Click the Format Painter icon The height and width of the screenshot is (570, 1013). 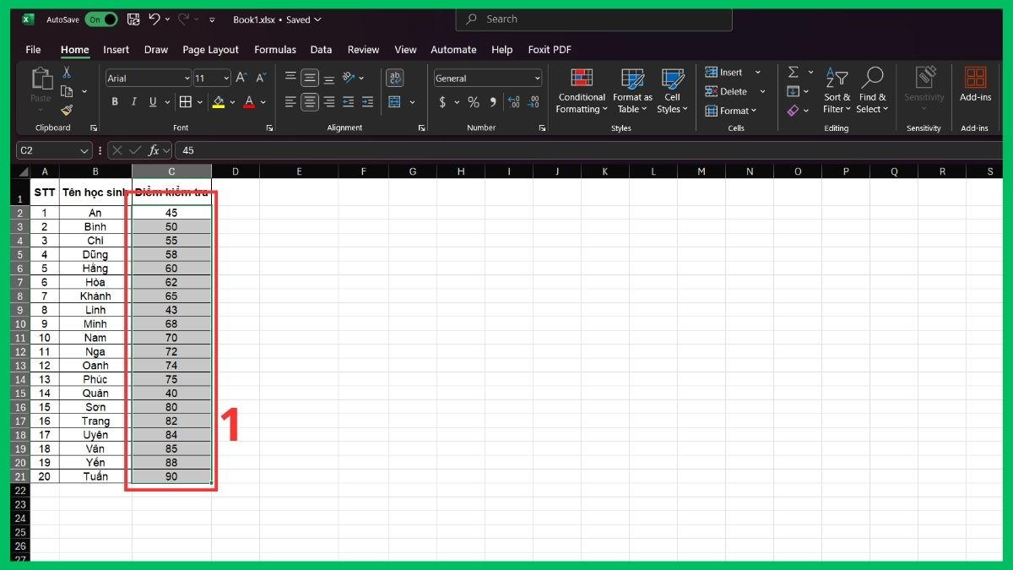(x=68, y=110)
